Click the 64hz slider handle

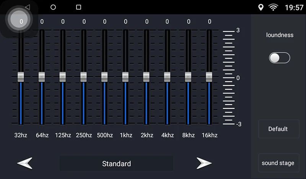(42, 77)
